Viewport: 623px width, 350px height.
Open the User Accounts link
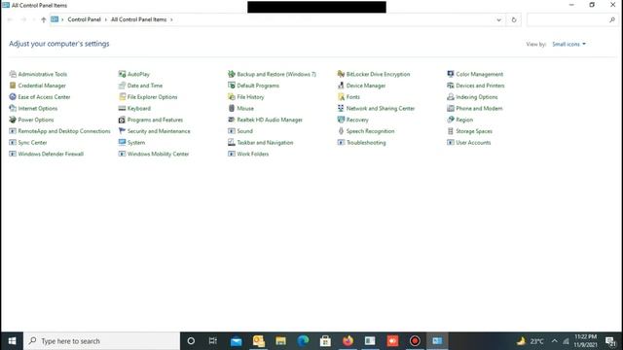pos(473,143)
